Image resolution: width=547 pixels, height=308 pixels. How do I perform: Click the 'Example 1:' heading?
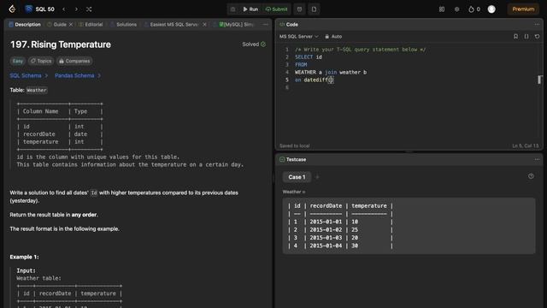pos(25,257)
